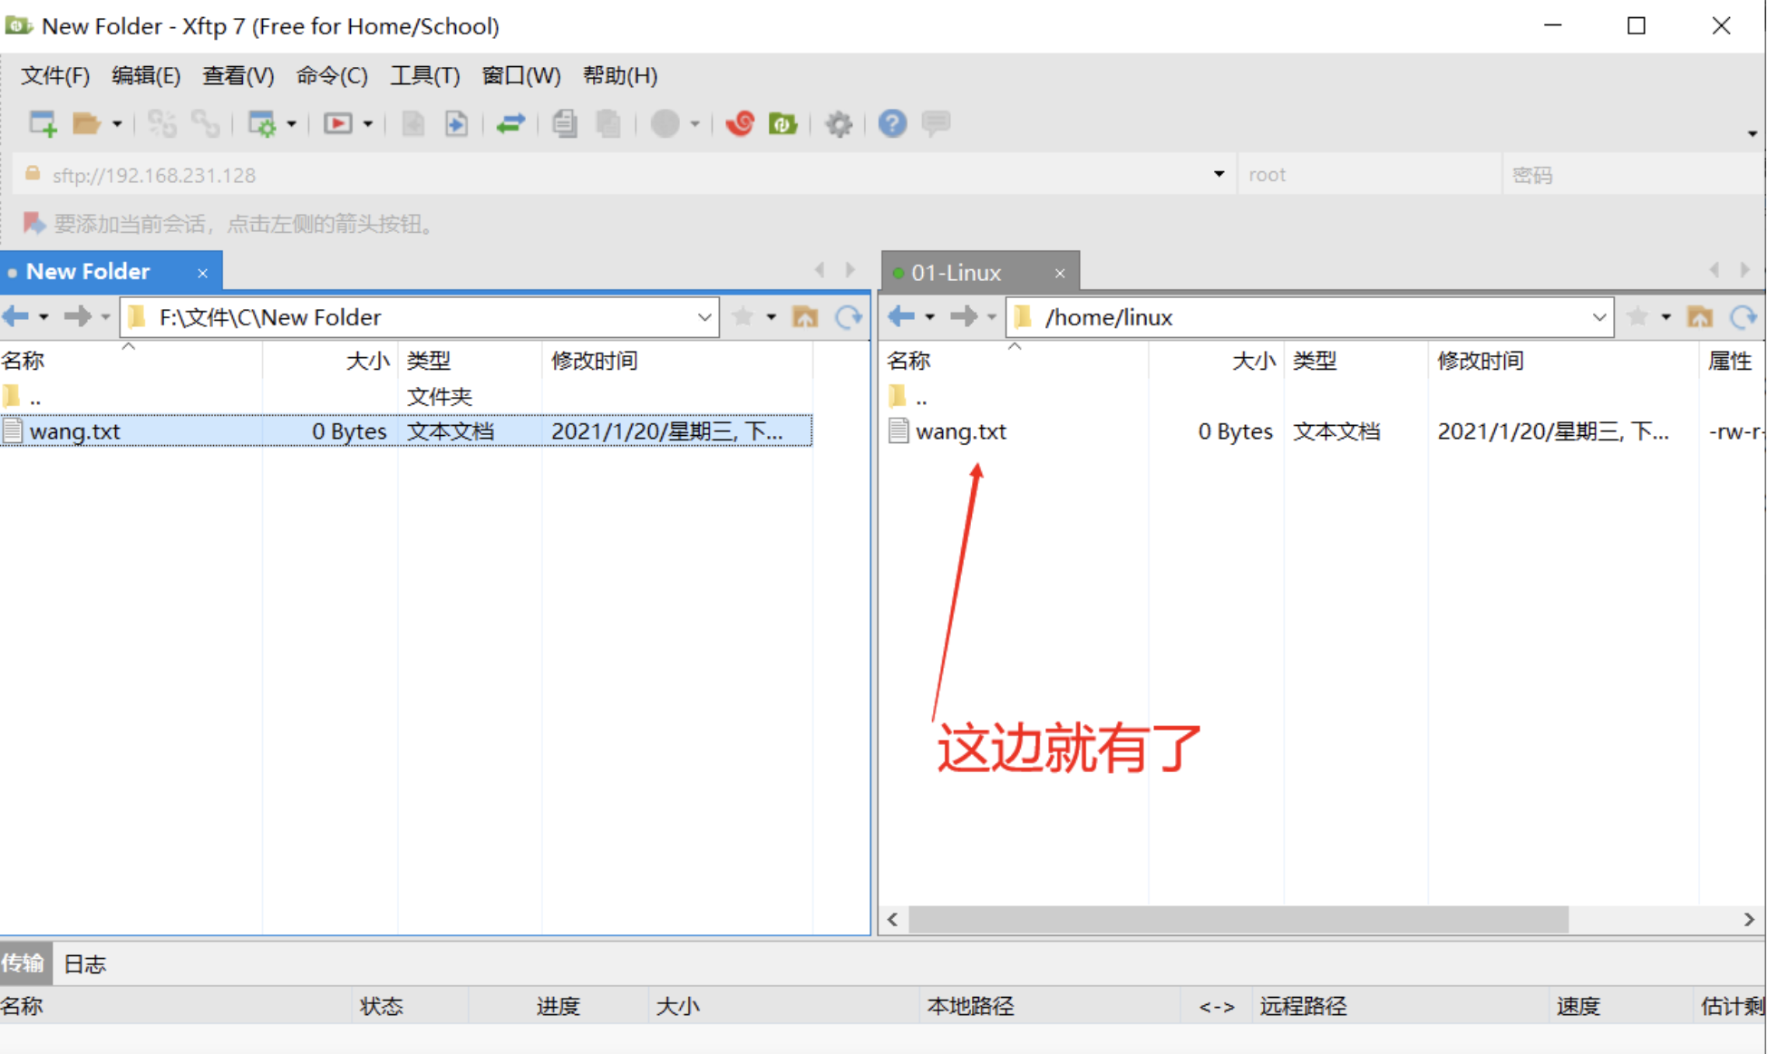The height and width of the screenshot is (1054, 1768).
Task: Click the New Session toolbar icon
Action: coord(43,123)
